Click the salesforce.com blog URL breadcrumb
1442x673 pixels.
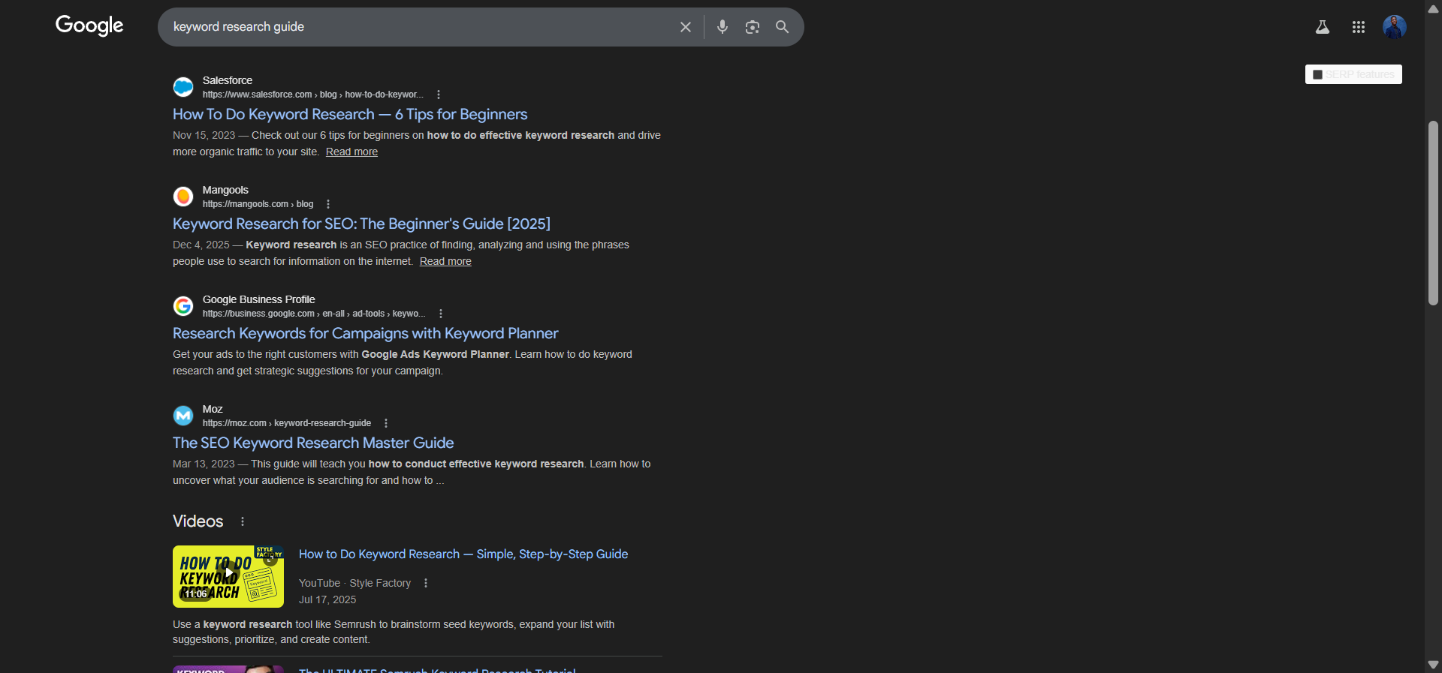pos(313,95)
